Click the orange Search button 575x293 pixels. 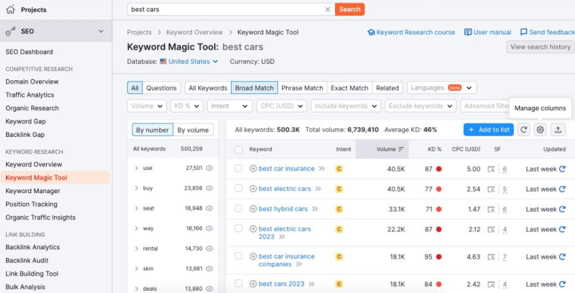[x=350, y=10]
